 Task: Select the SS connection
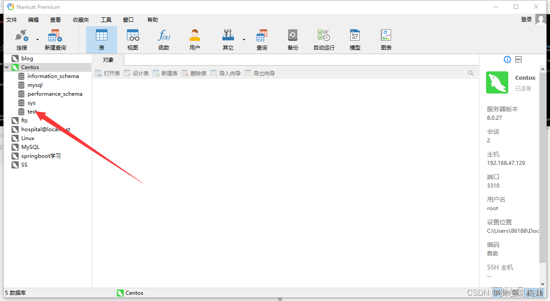tap(24, 165)
